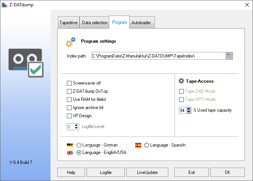
Task: Increase the used tape capacity value
Action: coord(189,109)
